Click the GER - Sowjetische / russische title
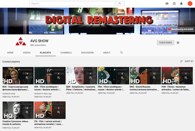This screenshot has width=195, height=131. pyautogui.click(x=81, y=88)
